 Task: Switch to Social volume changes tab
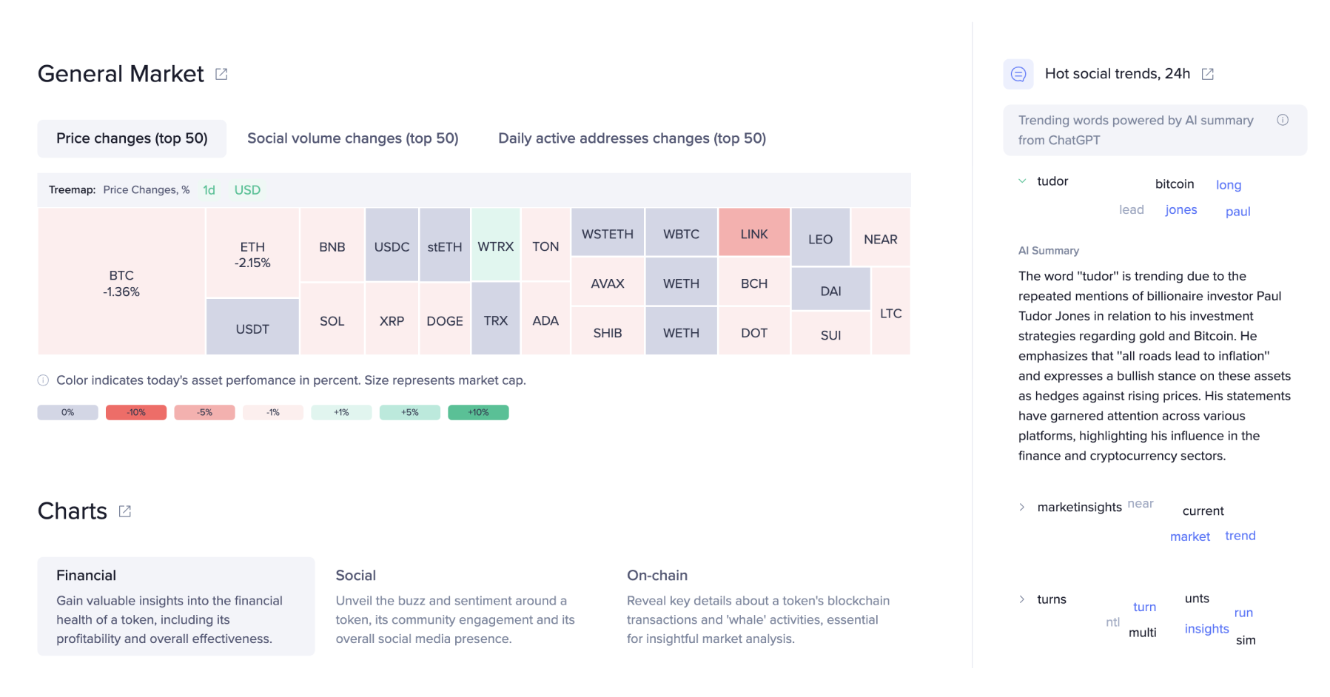(x=353, y=138)
